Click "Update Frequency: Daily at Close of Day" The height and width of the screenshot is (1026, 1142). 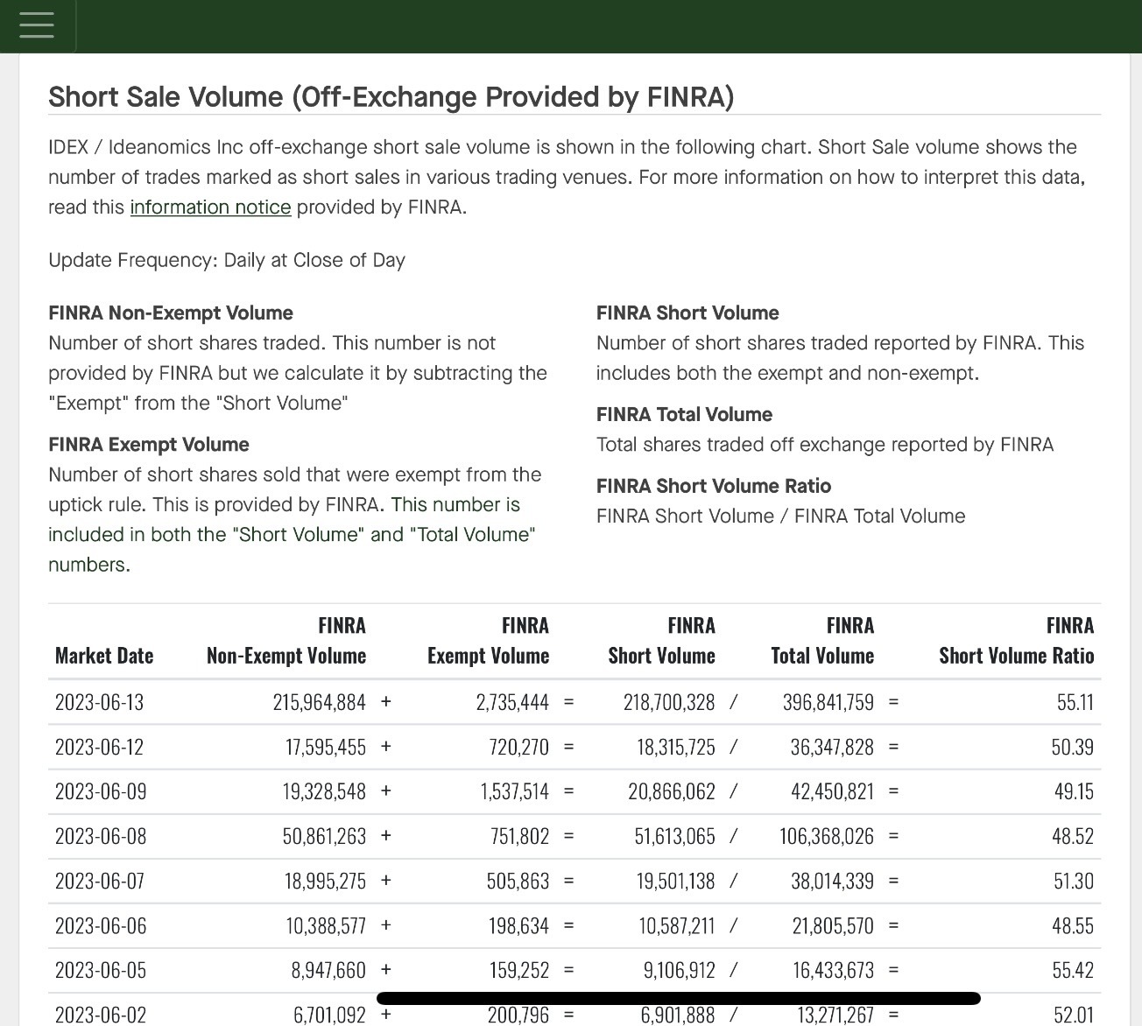[x=227, y=260]
